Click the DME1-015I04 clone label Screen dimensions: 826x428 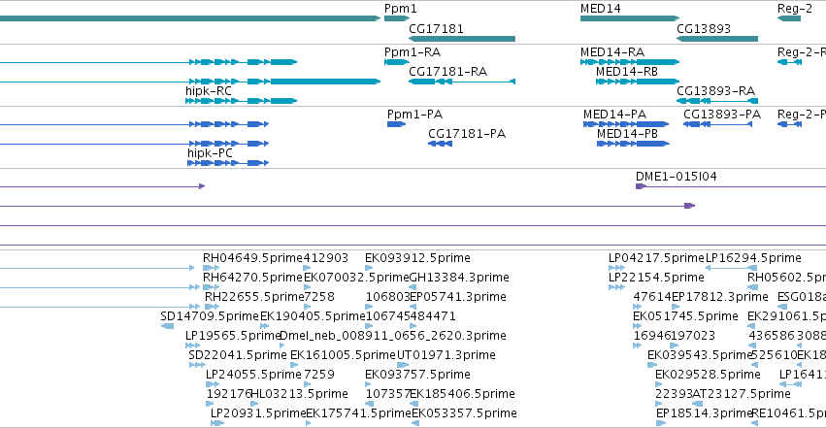pyautogui.click(x=677, y=177)
